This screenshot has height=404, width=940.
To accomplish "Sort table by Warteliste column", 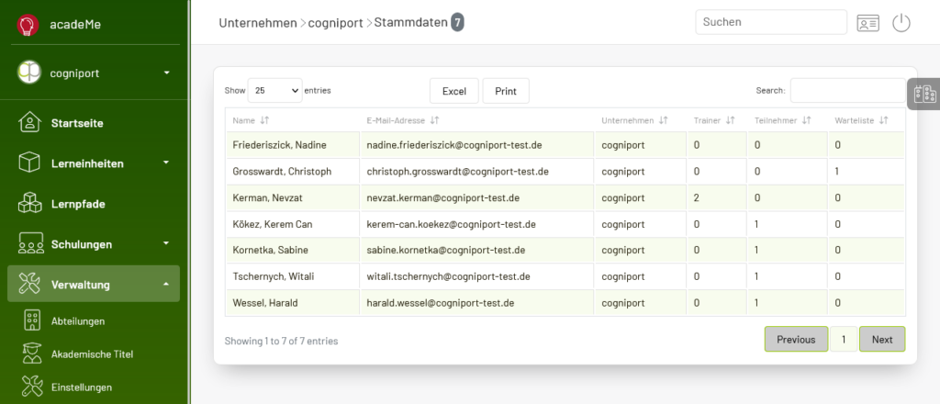I will pos(861,120).
